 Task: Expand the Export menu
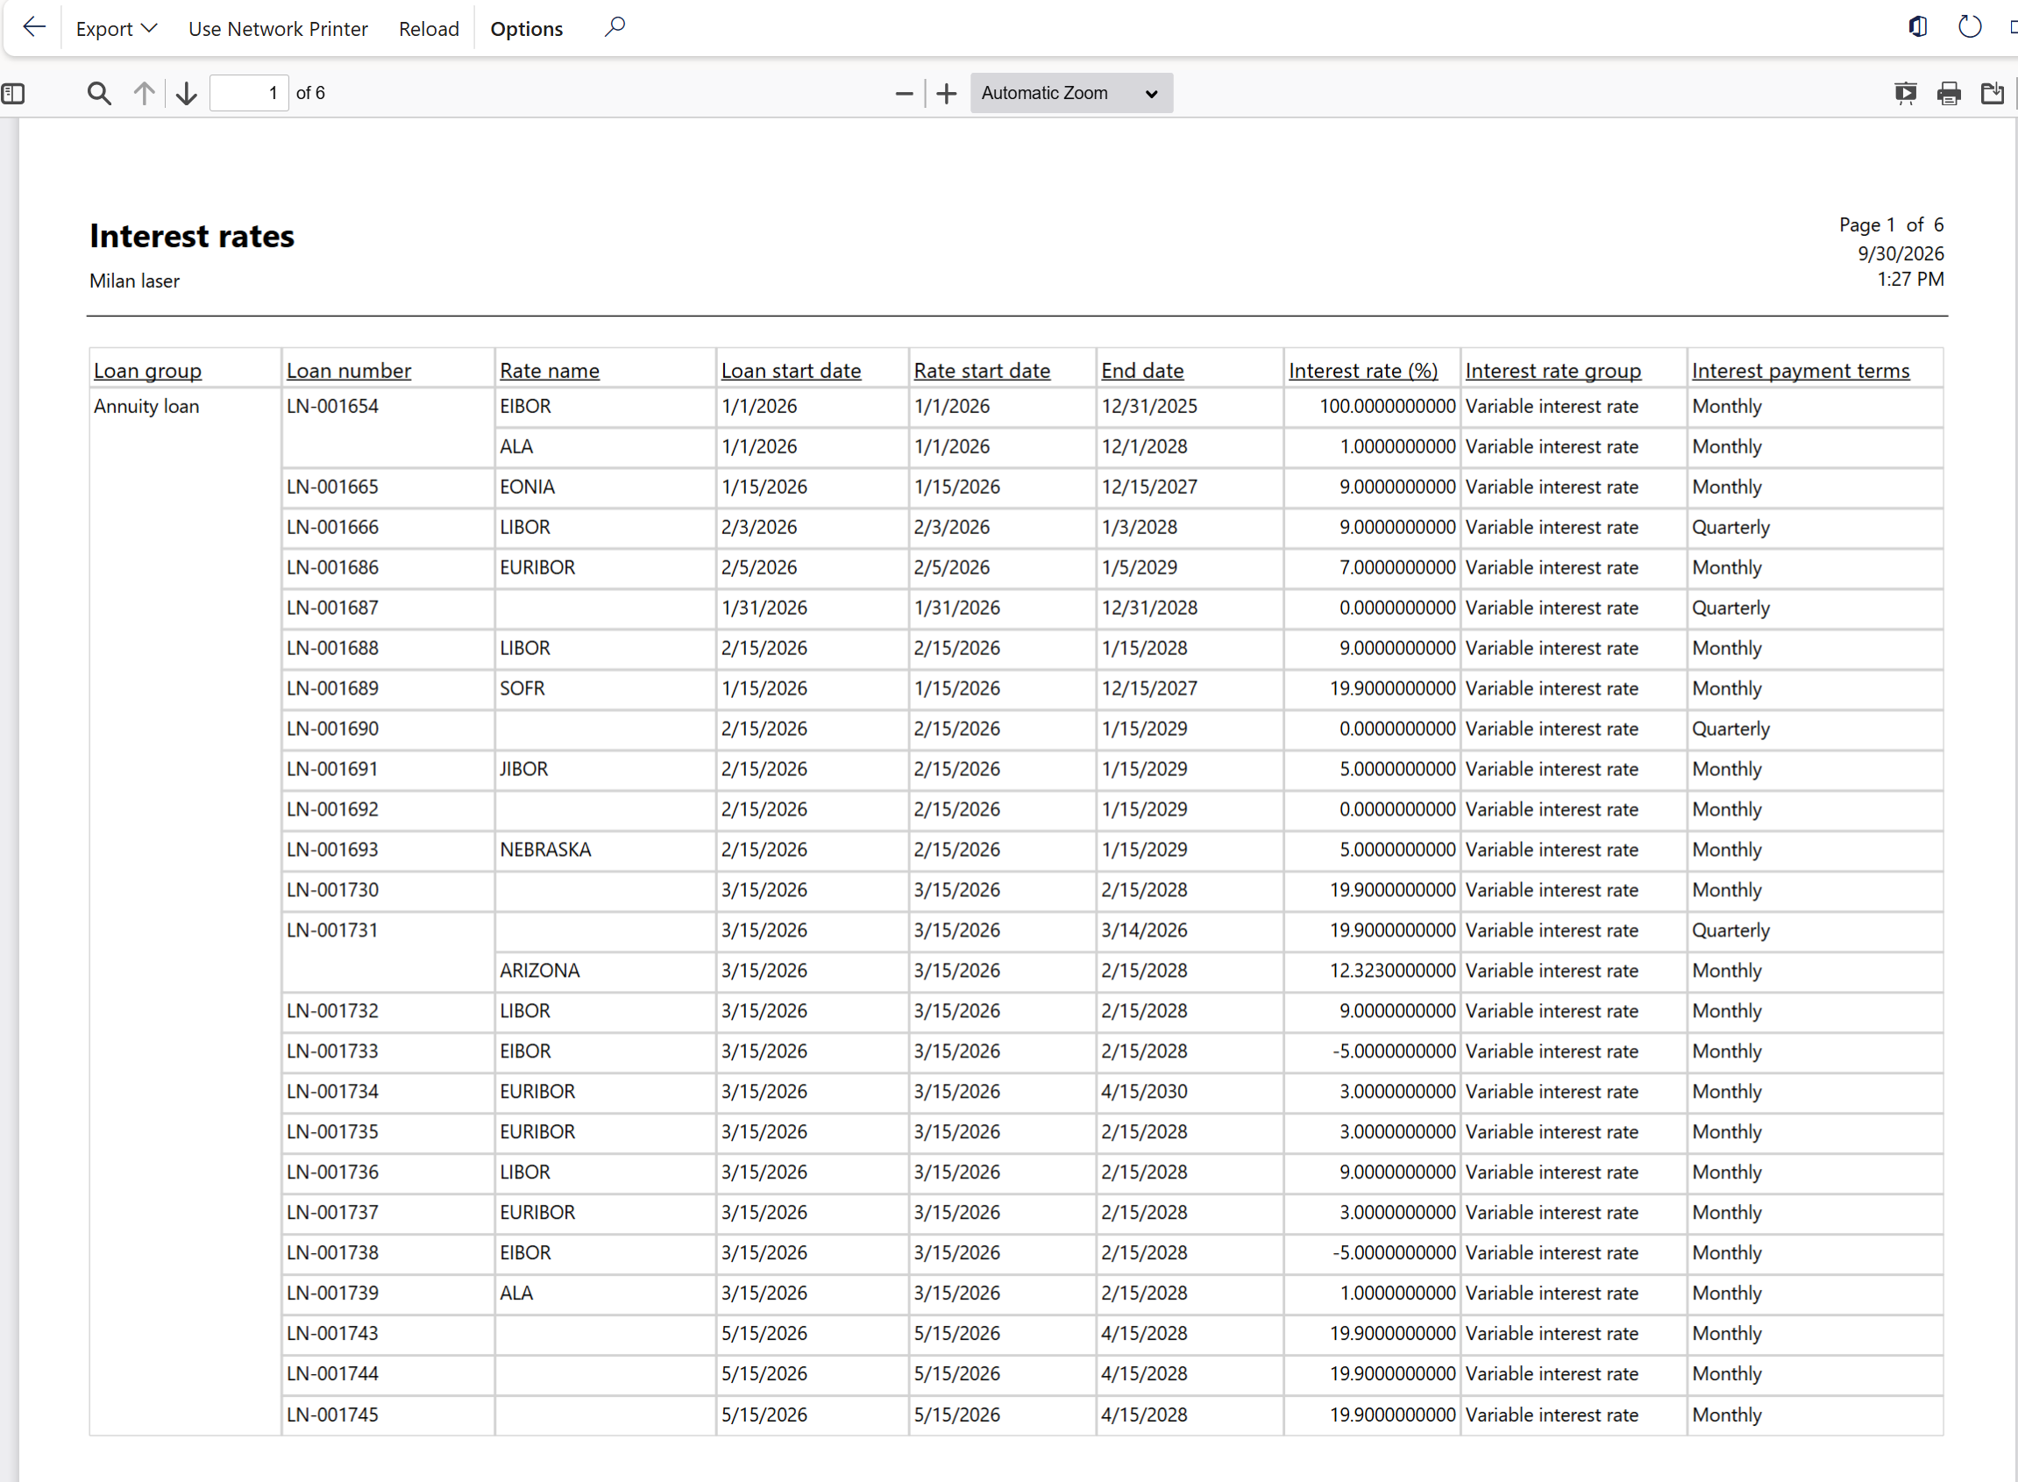pyautogui.click(x=117, y=29)
